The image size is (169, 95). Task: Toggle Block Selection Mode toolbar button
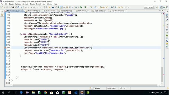point(70,7)
